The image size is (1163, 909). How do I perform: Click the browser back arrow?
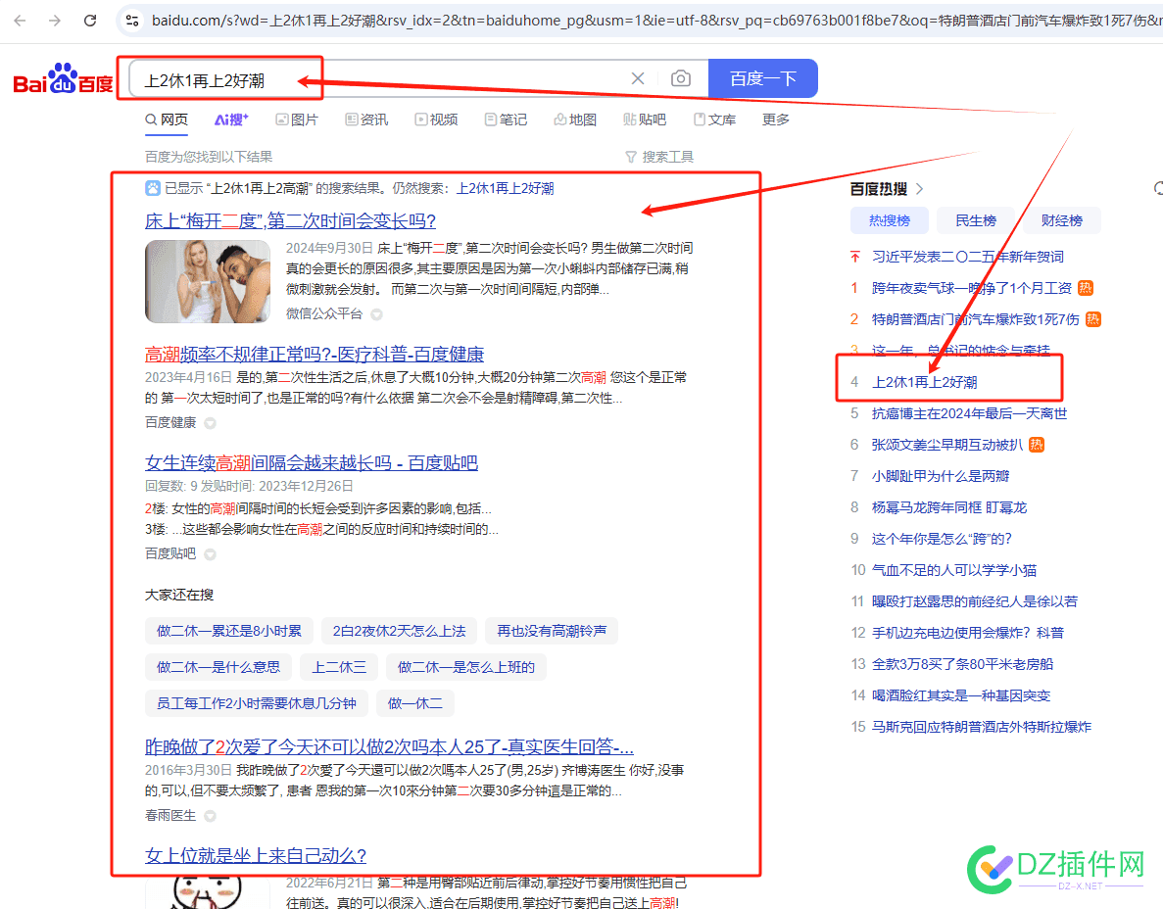click(x=20, y=20)
